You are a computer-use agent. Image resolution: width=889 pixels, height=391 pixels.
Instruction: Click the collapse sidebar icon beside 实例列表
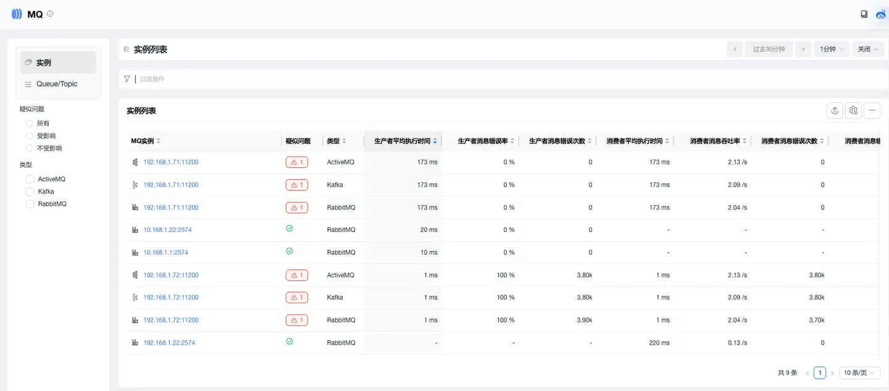[x=127, y=49]
